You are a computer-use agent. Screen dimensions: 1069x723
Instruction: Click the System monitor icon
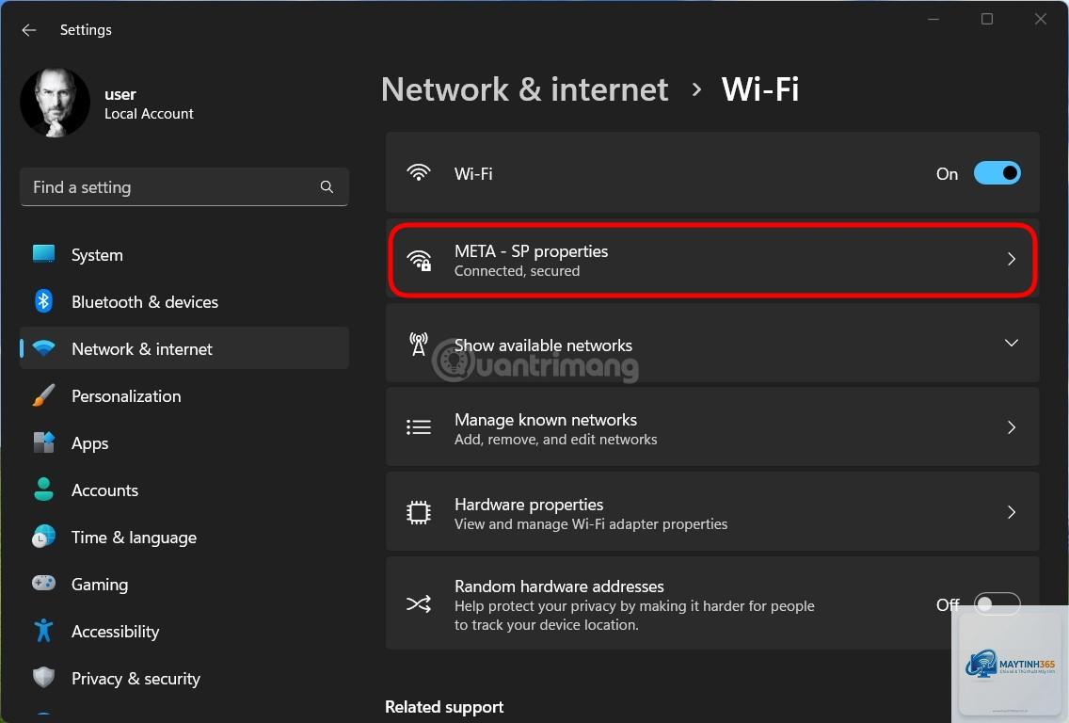tap(43, 254)
